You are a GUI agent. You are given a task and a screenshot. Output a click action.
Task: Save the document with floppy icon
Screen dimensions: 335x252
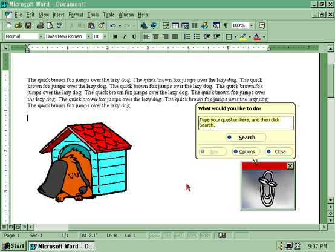pos(28,25)
